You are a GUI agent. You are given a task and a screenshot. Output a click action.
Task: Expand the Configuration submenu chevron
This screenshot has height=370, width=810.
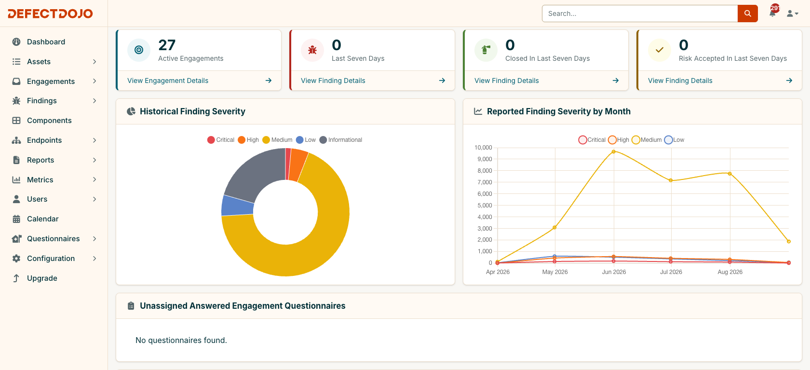point(94,259)
